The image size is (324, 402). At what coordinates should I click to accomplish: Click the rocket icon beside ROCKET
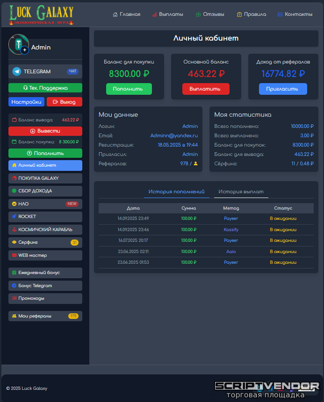click(x=14, y=217)
